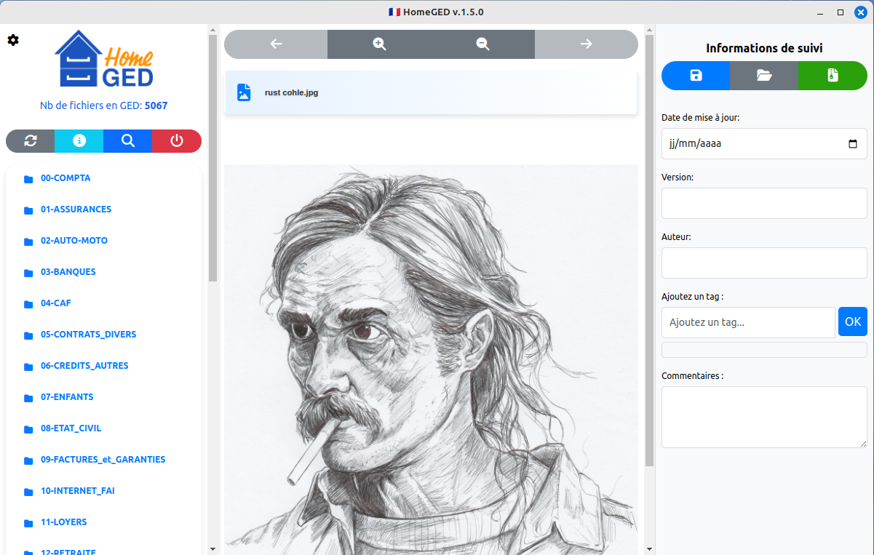Open the date picker calendar icon
The height and width of the screenshot is (555, 874).
(853, 144)
